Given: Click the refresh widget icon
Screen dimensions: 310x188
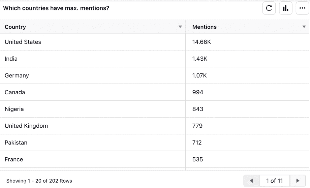Looking at the screenshot, I should (x=269, y=8).
